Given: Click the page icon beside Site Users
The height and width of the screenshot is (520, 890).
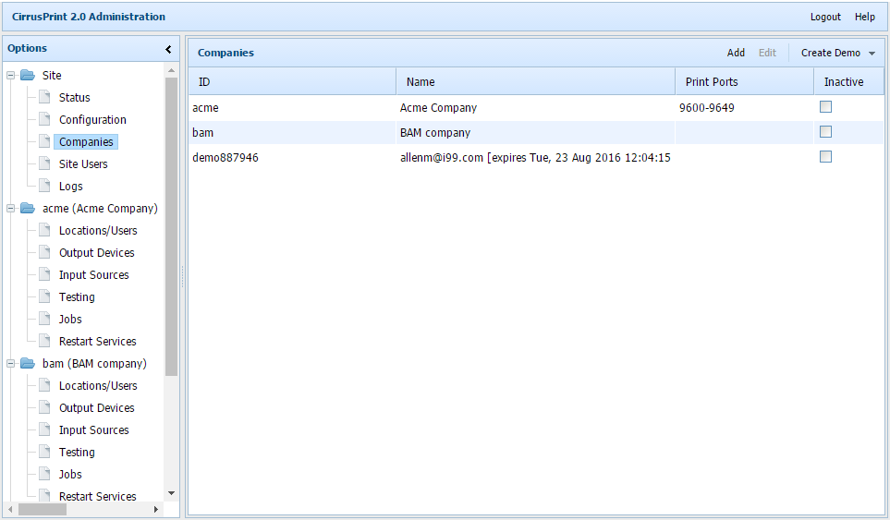Looking at the screenshot, I should click(x=44, y=164).
